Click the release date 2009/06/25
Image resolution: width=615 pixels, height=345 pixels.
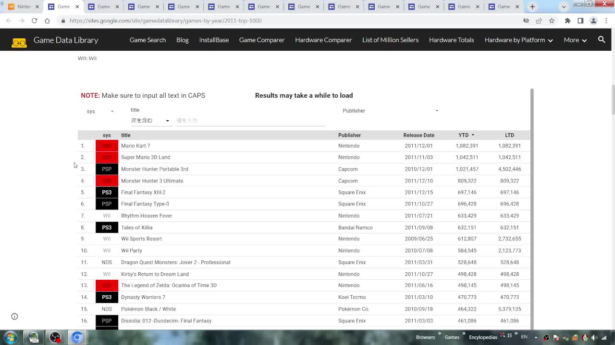coord(418,239)
